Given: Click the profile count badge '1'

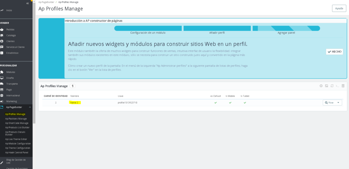Looking at the screenshot, I should (73, 86).
